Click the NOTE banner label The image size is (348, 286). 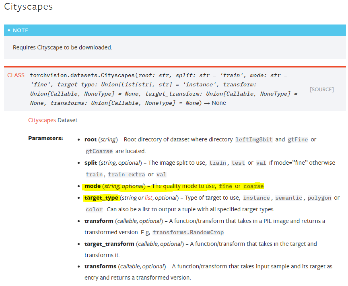[x=21, y=31]
